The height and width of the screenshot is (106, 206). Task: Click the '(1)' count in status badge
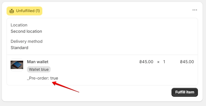click(x=38, y=11)
